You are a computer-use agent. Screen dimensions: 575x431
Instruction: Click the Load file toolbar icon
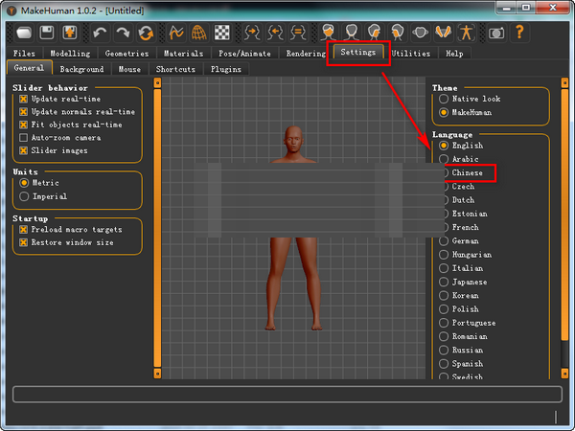(x=24, y=33)
